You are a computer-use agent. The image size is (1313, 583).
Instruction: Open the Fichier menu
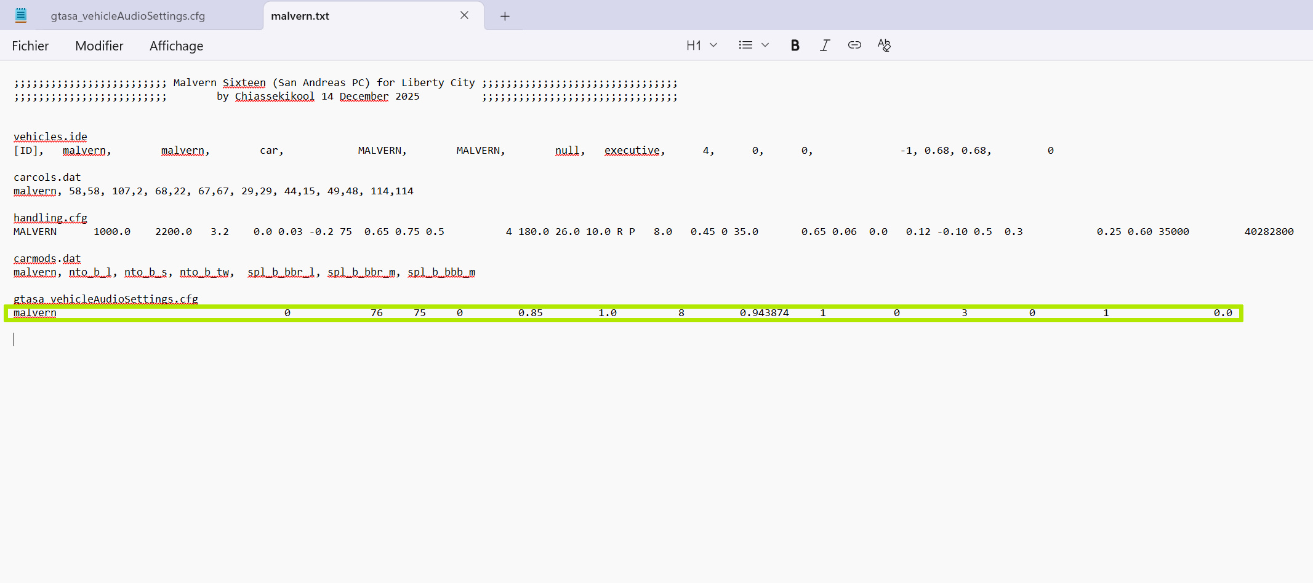coord(30,46)
